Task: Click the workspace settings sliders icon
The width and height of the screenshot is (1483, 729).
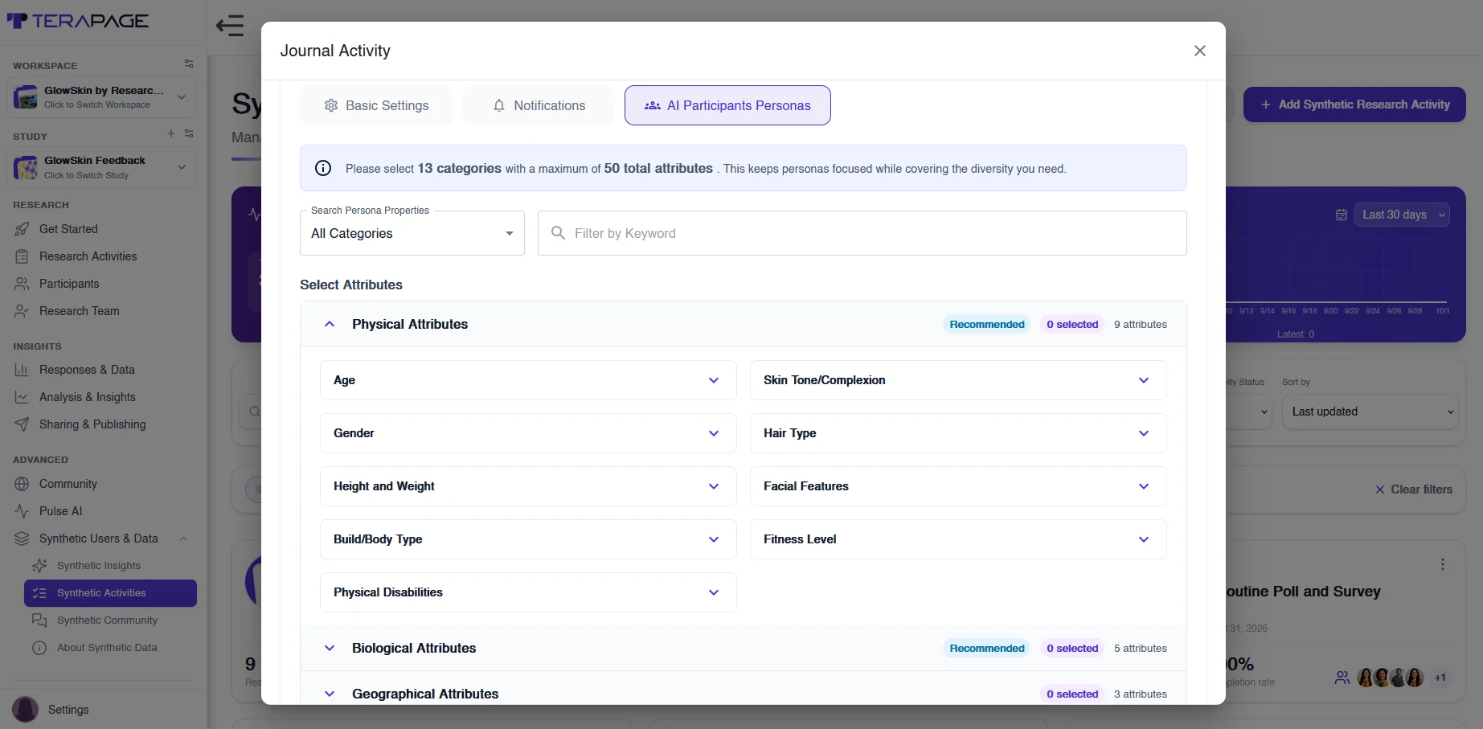Action: click(x=189, y=63)
